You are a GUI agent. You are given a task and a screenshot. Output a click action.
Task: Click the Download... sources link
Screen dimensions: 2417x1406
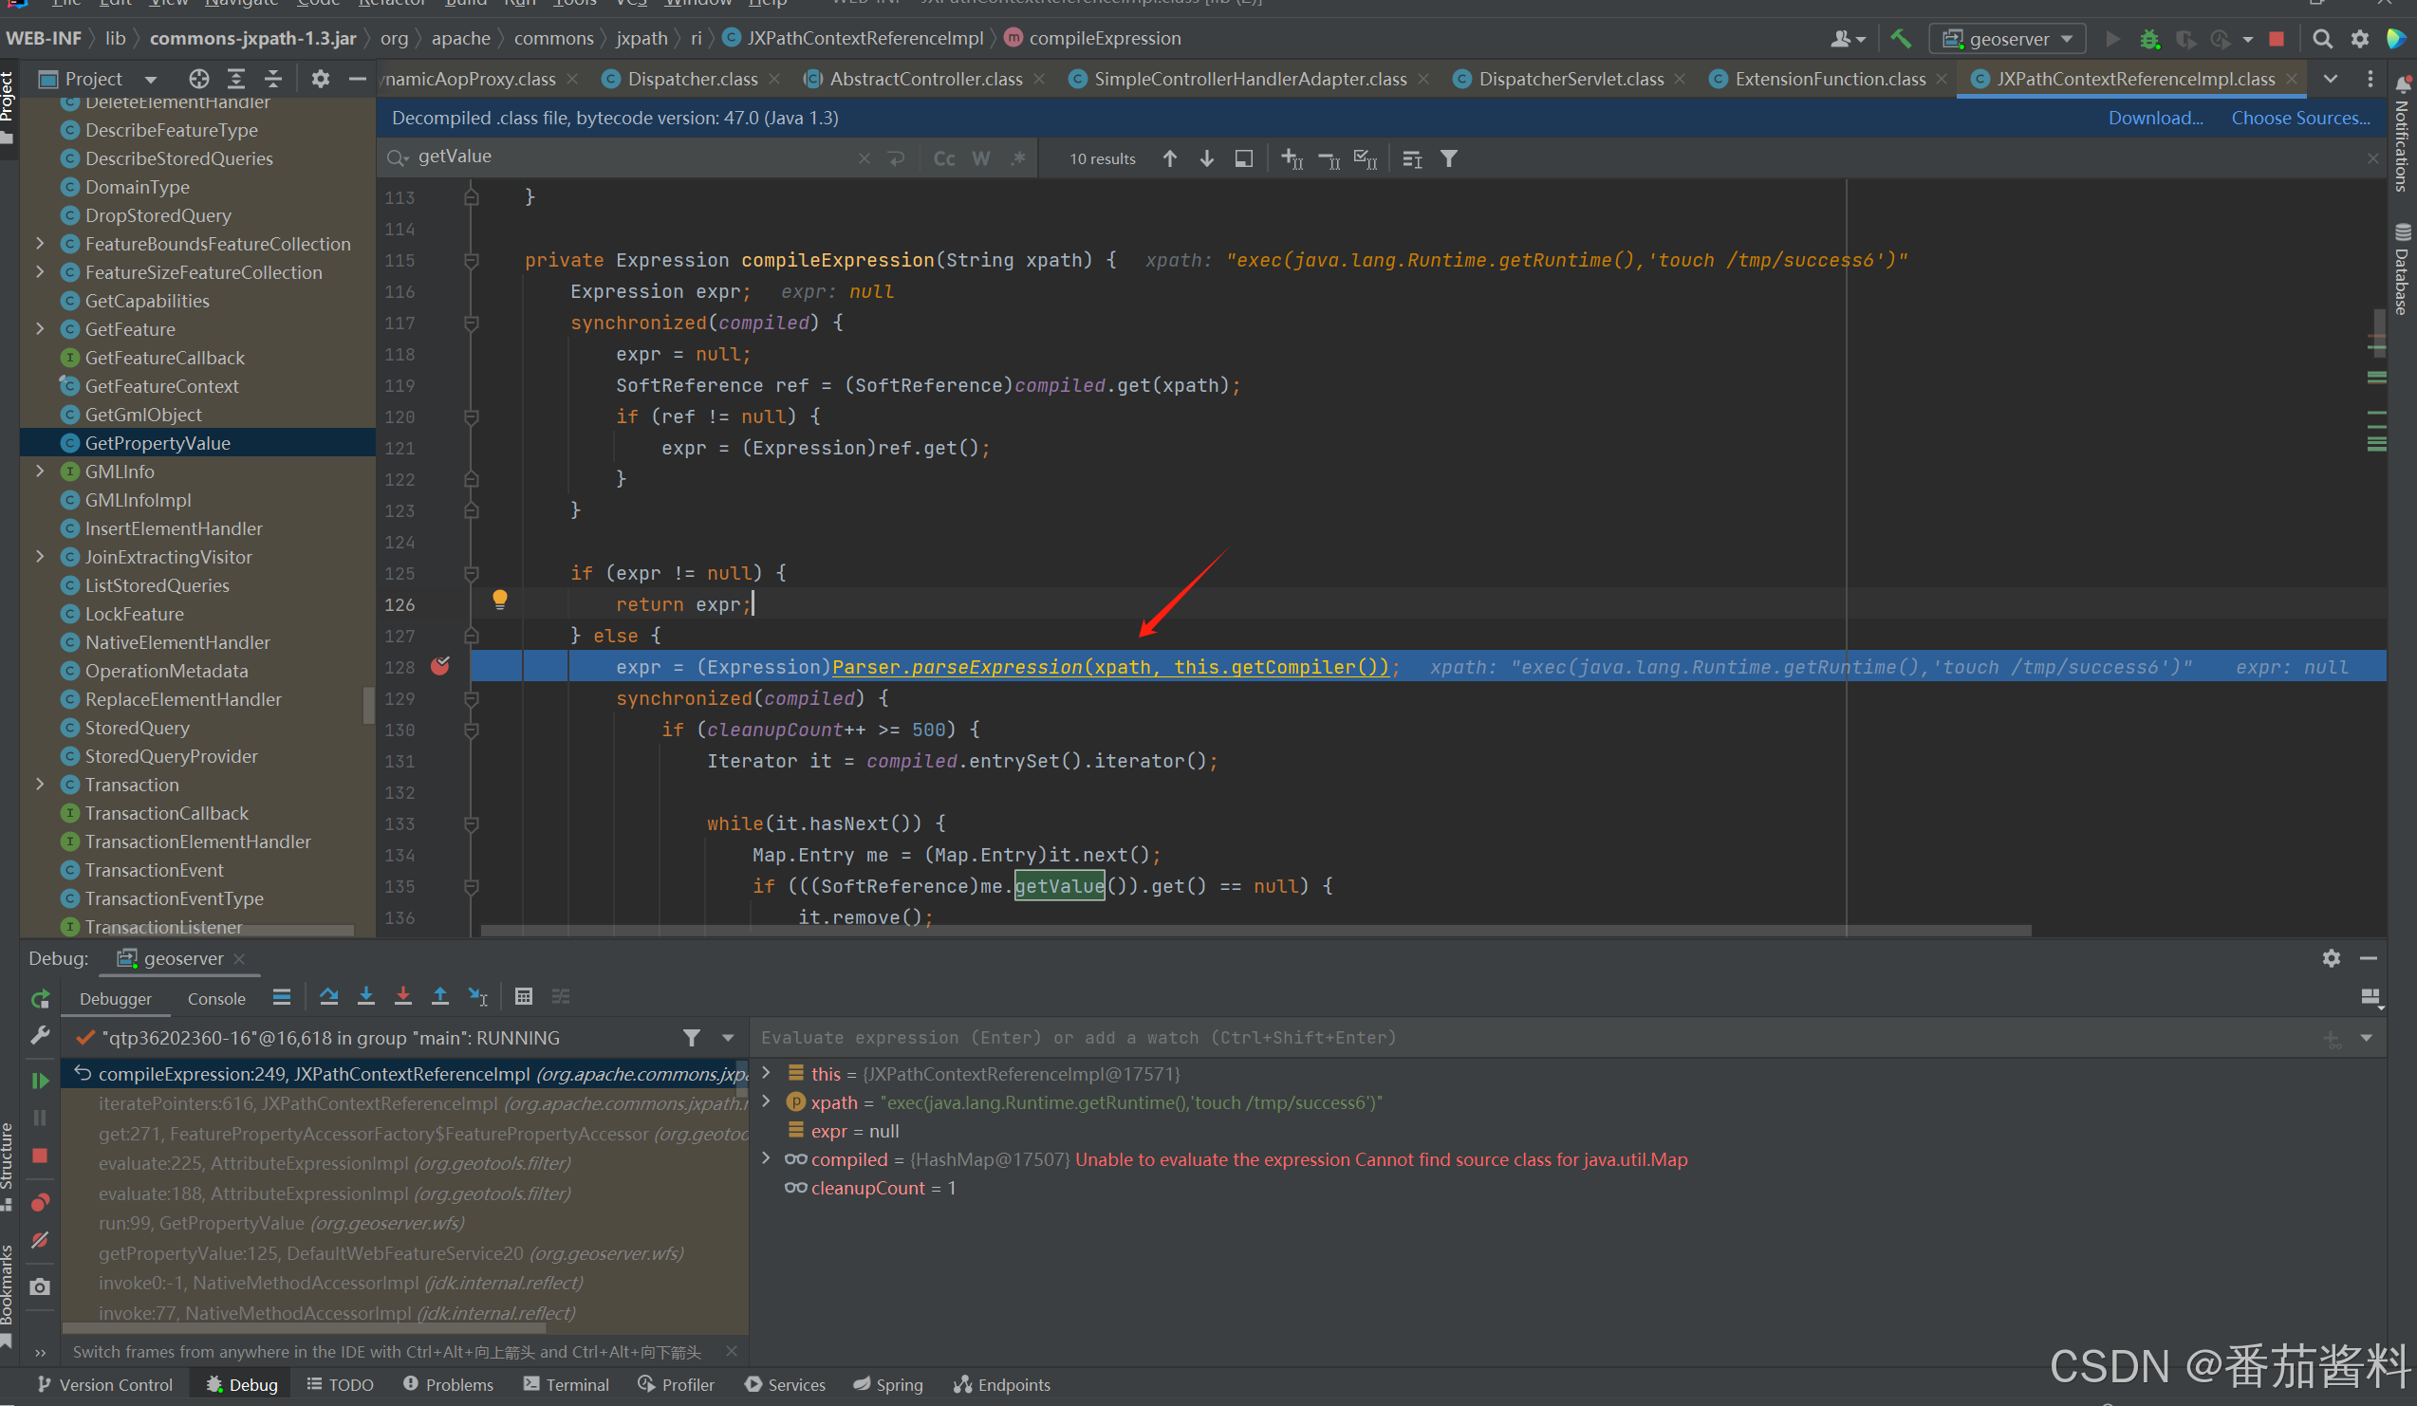point(2155,118)
